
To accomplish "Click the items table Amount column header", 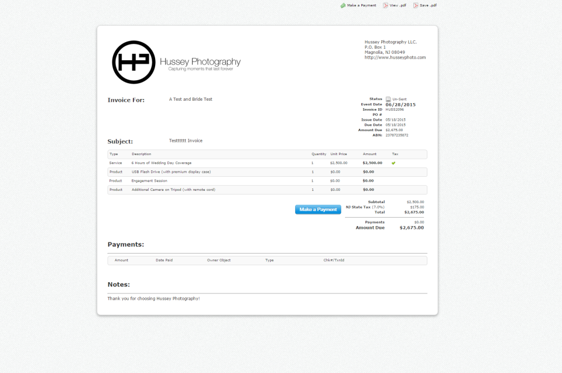I will coord(369,154).
